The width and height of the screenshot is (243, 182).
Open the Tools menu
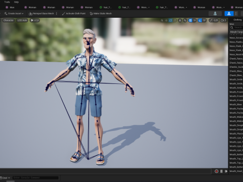(x=7, y=2)
